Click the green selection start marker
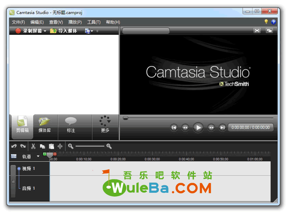Viewport: 286px width, 215px height. [44, 154]
